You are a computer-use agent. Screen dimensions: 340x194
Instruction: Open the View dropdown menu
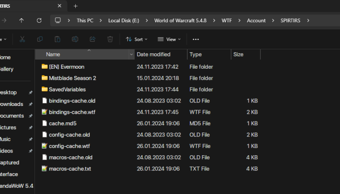coord(169,39)
